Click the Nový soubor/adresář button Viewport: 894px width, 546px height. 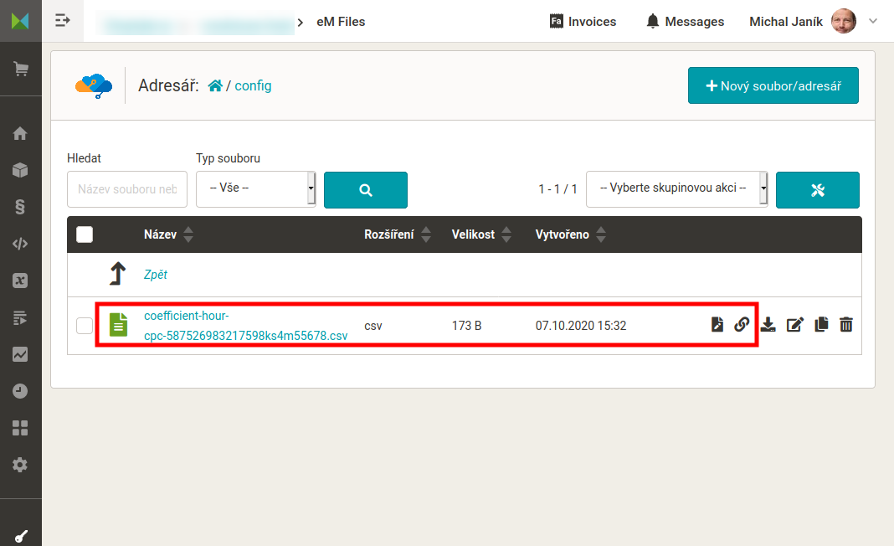(x=773, y=85)
